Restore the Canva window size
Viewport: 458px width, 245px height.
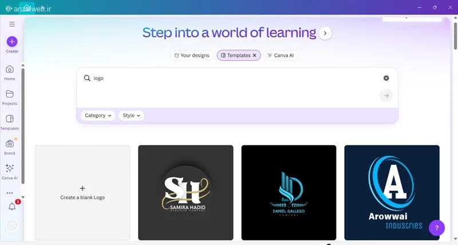pos(435,7)
